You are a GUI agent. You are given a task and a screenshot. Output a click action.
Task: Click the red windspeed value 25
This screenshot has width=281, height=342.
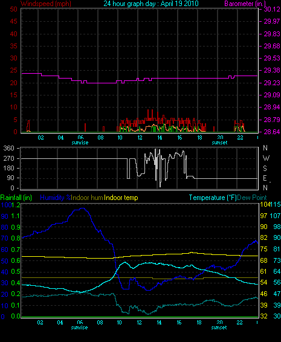[x=13, y=71]
